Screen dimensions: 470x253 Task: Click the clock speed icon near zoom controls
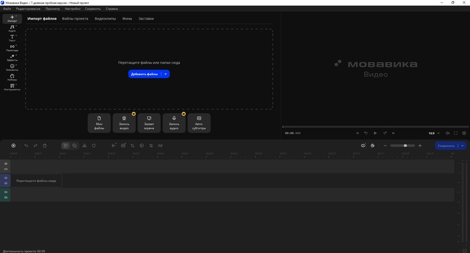372,146
